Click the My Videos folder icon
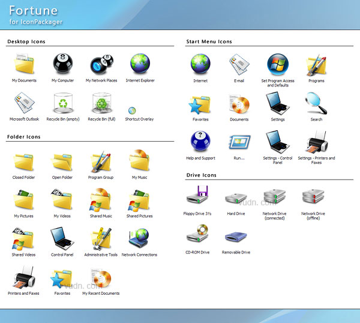Screen dimensions: 360x323 tap(62, 199)
